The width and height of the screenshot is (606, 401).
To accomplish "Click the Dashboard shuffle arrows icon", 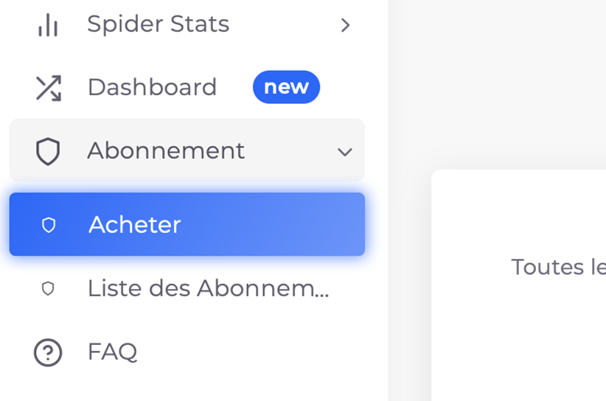I will [48, 88].
